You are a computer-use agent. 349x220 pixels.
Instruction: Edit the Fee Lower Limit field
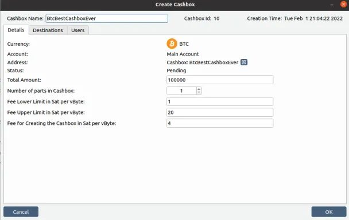[220, 101]
